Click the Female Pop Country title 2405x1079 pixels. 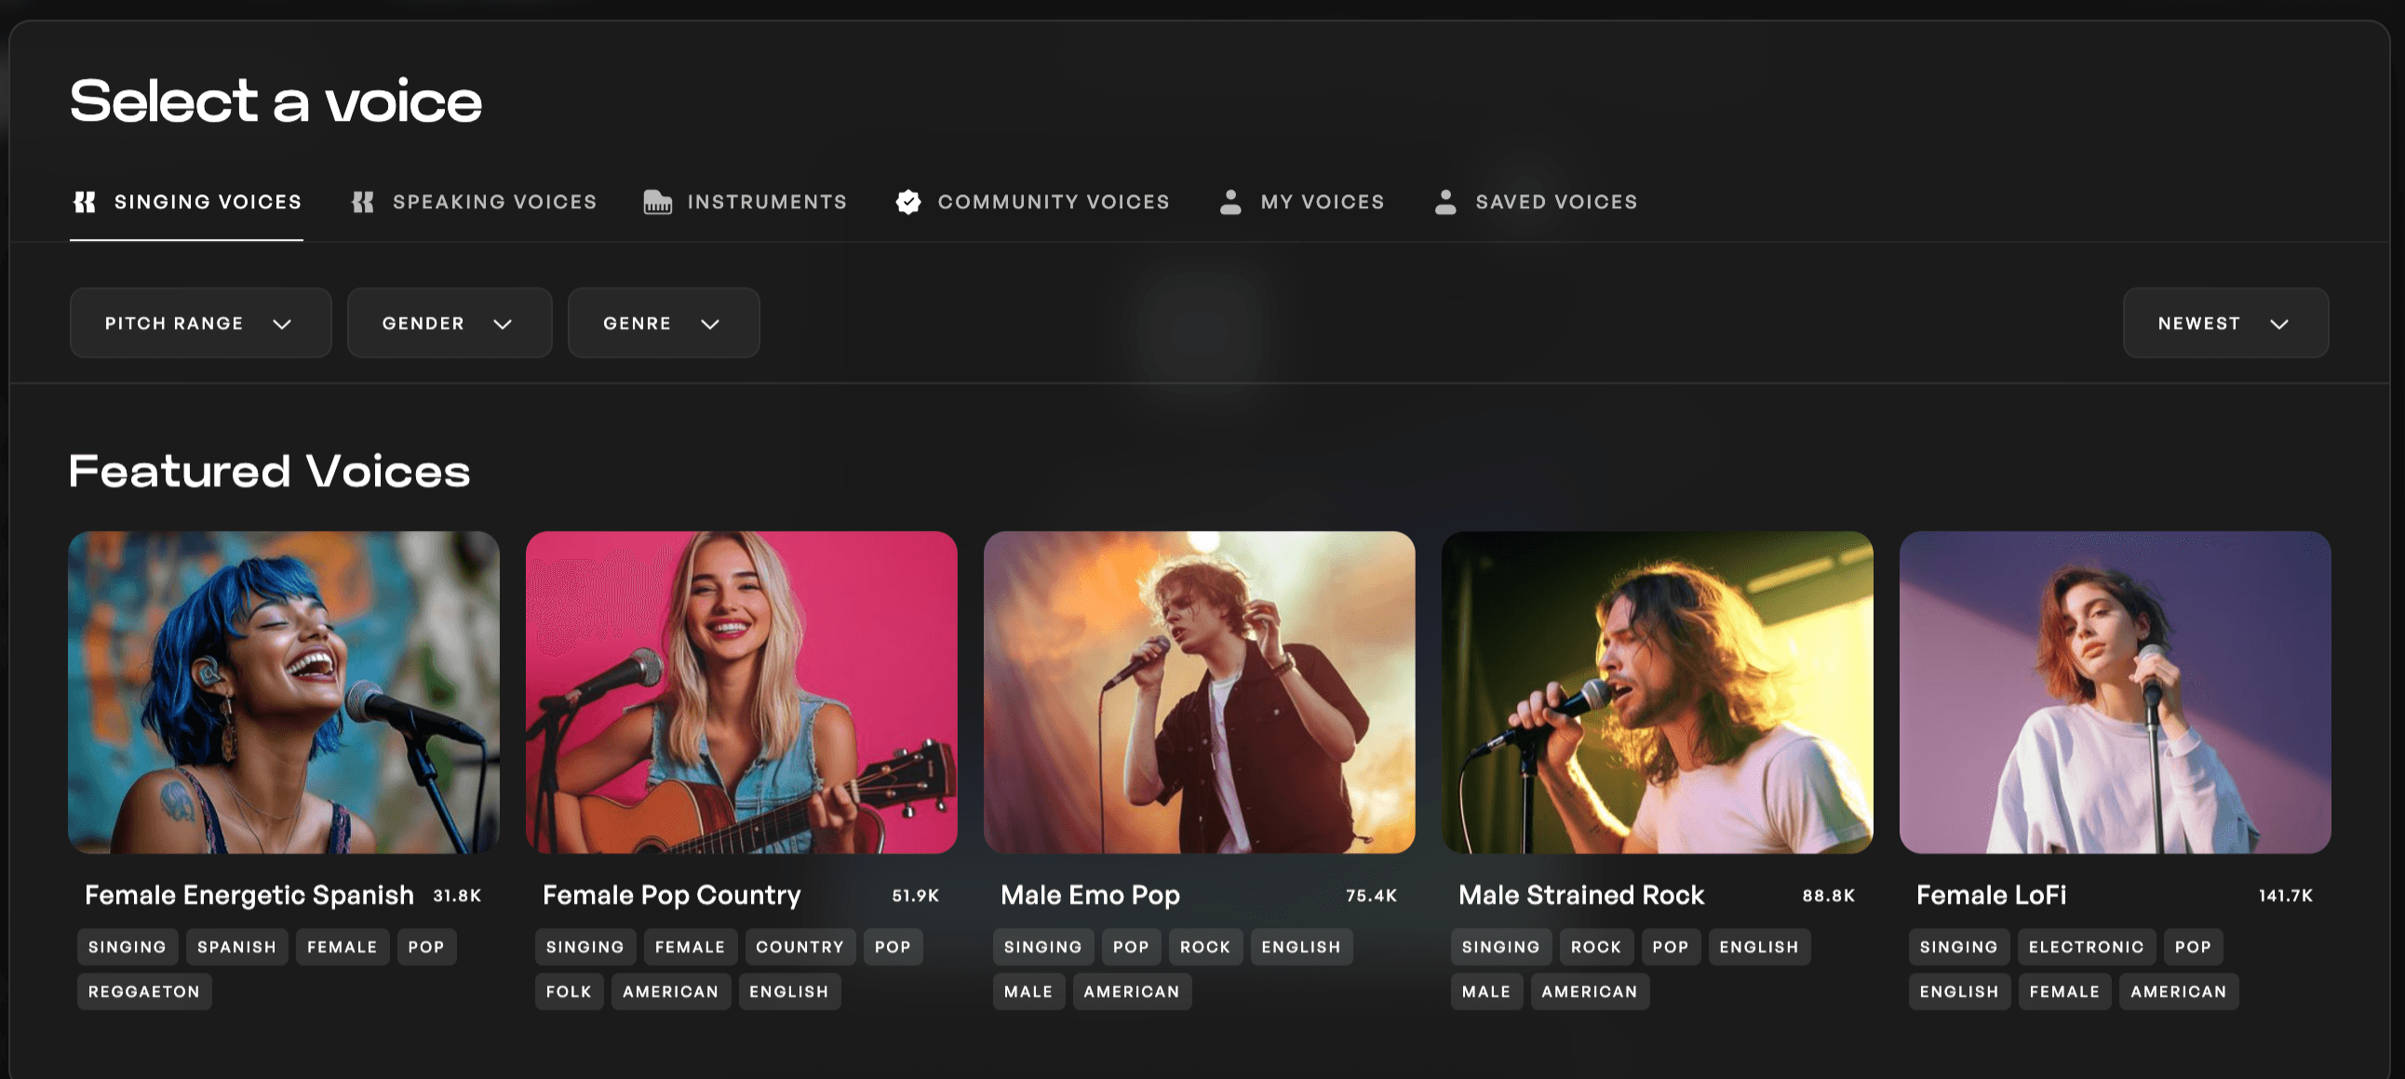(x=671, y=895)
